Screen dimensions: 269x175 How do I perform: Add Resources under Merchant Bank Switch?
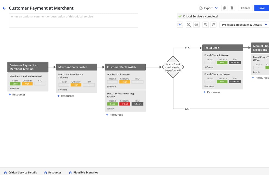point(66,96)
